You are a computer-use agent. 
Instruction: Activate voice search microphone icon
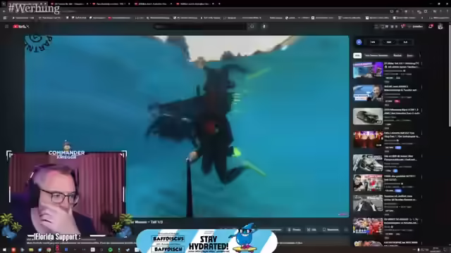tap(264, 27)
